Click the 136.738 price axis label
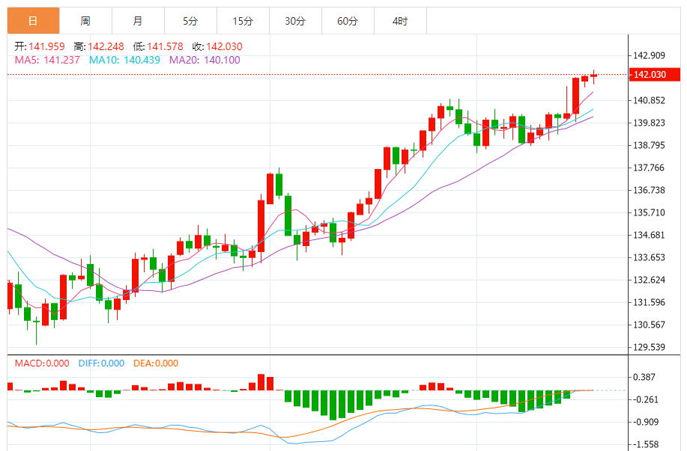 coord(649,190)
